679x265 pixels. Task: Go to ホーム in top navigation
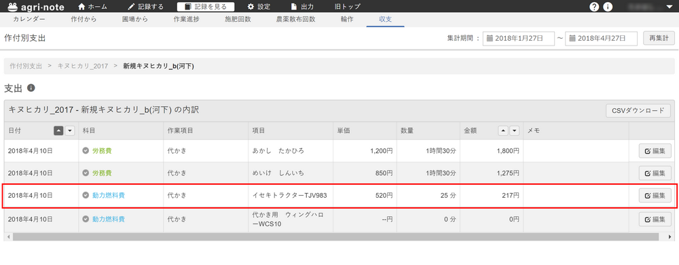(x=92, y=7)
